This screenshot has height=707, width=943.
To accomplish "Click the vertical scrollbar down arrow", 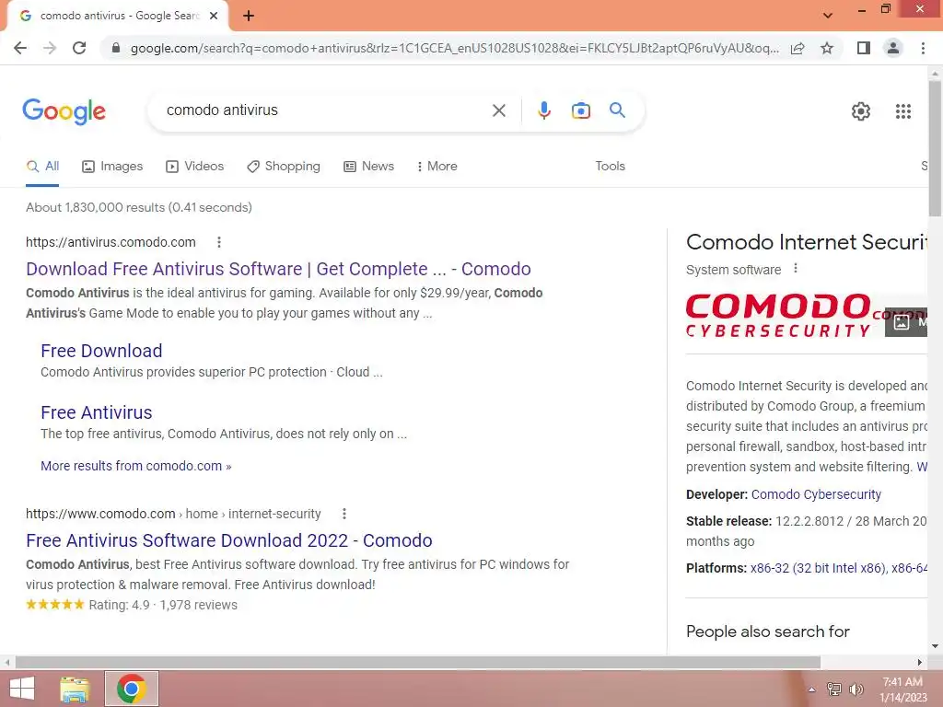I will [x=935, y=647].
